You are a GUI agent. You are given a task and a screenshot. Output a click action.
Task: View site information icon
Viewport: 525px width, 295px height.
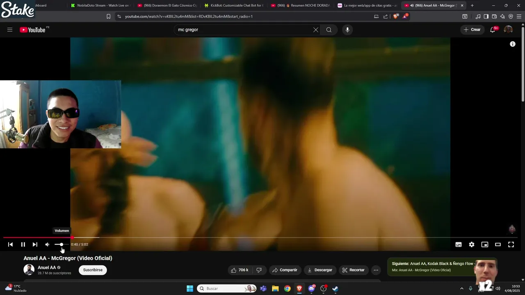pos(119,16)
